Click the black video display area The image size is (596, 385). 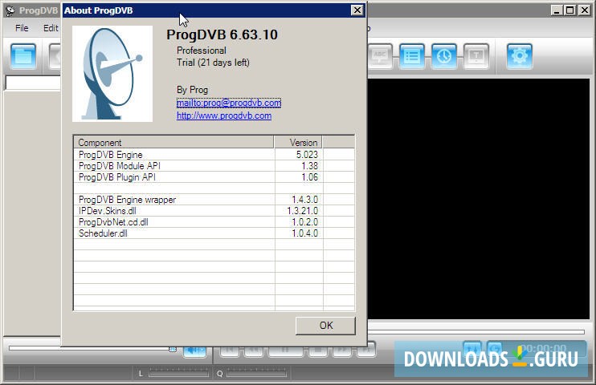[479, 199]
